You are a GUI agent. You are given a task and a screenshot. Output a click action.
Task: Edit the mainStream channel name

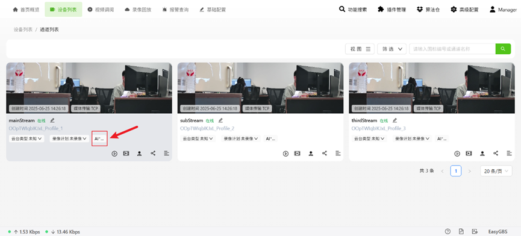[52, 120]
